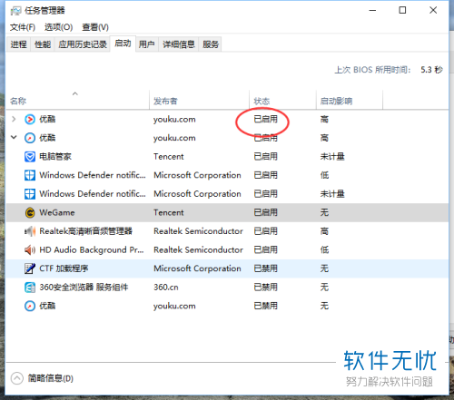Switch to the 应用历史记录 tab
Screen dimensions: 454x400
tap(83, 44)
